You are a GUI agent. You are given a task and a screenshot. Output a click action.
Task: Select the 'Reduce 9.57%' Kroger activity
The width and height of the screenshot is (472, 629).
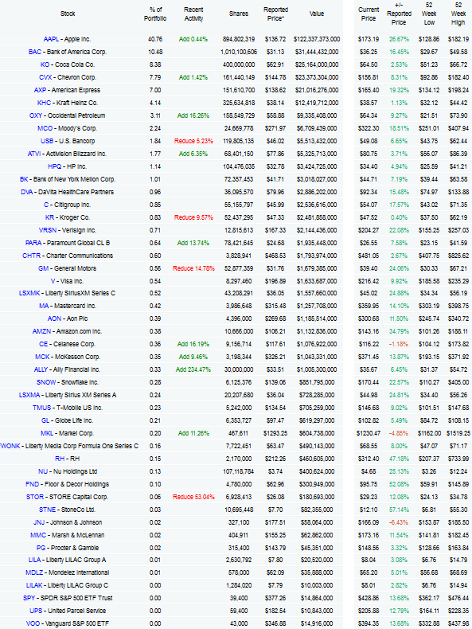pyautogui.click(x=193, y=218)
